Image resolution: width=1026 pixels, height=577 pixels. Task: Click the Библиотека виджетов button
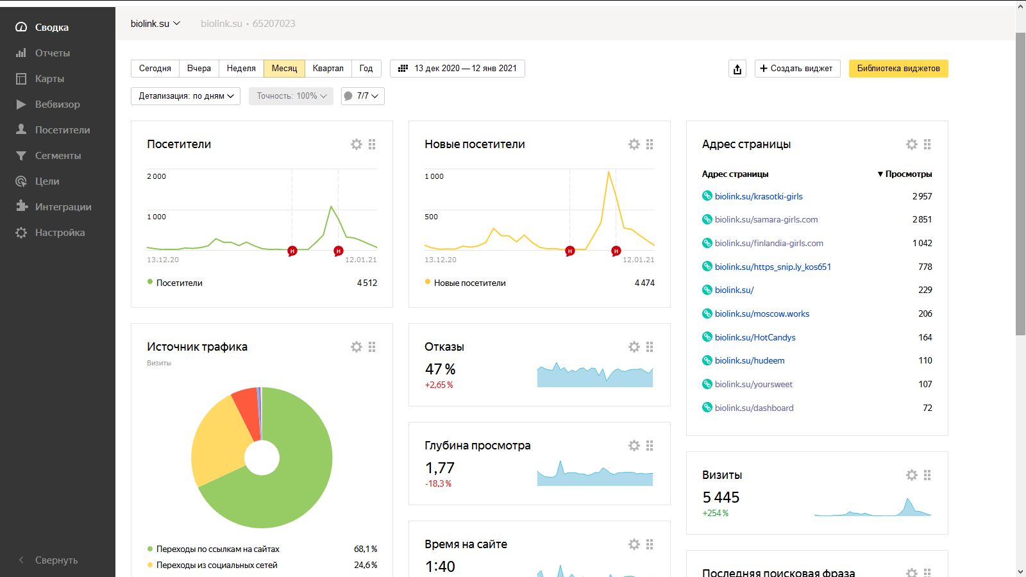point(898,69)
